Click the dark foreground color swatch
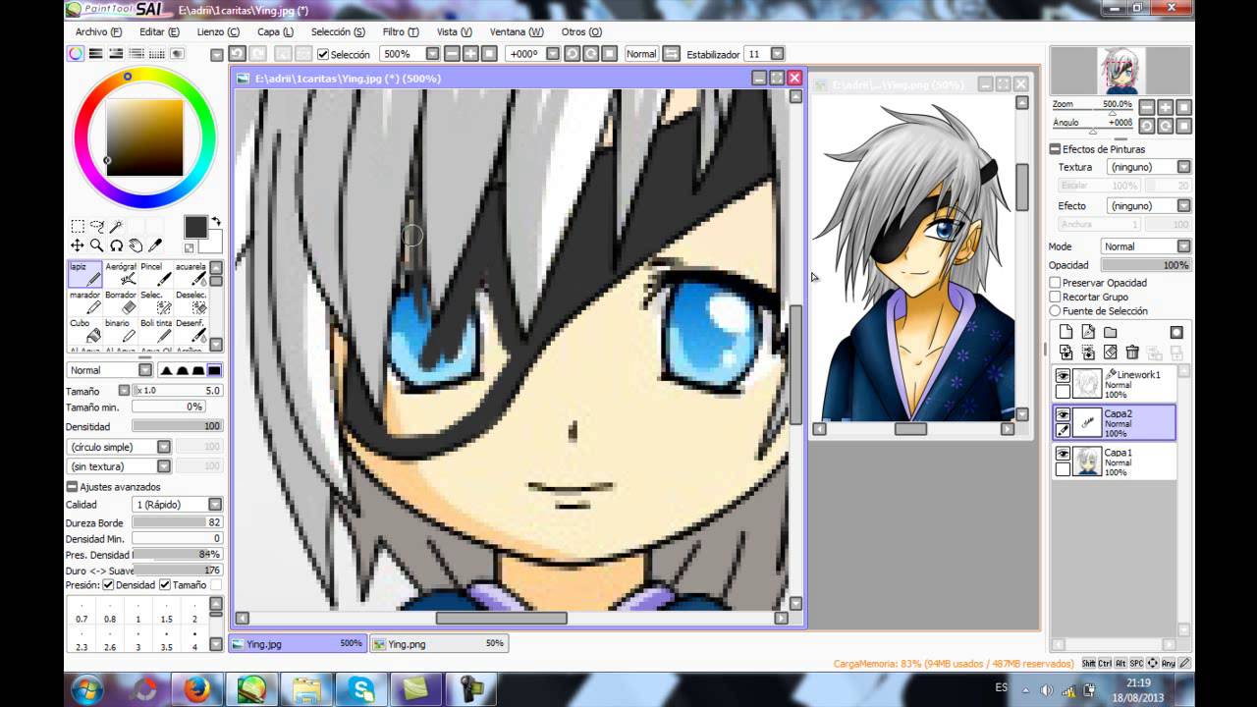1257x707 pixels. [195, 228]
